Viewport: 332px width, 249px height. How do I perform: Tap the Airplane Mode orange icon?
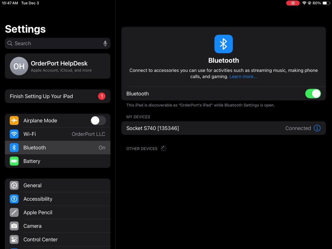pos(14,121)
